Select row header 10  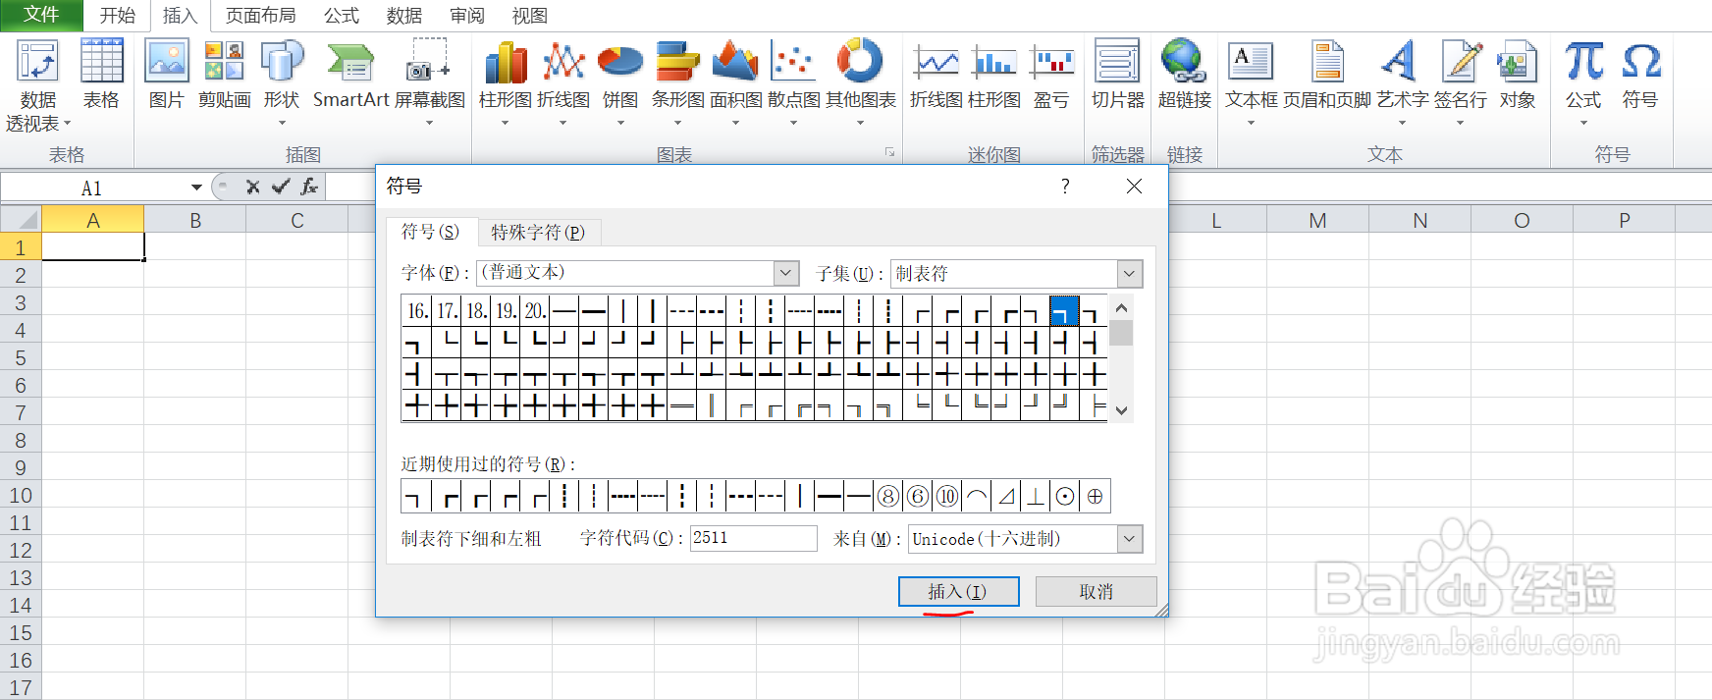pos(21,496)
